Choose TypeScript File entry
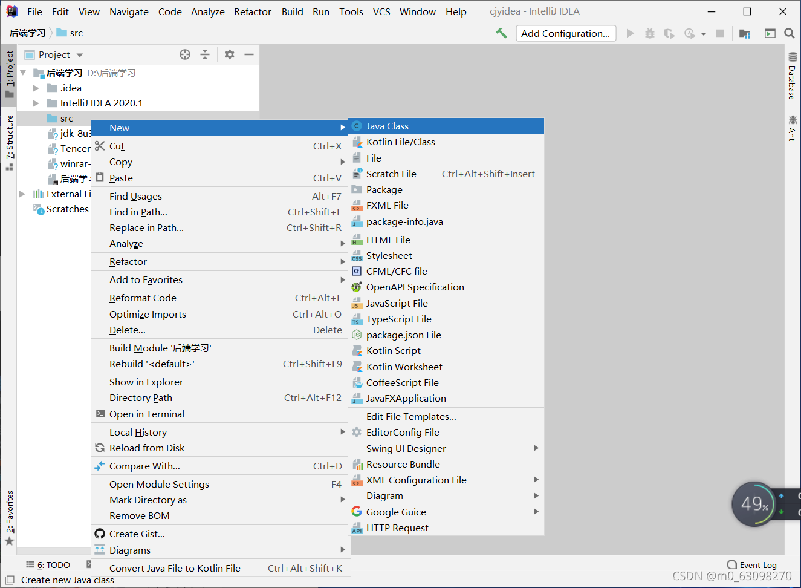The image size is (801, 588). point(446,319)
